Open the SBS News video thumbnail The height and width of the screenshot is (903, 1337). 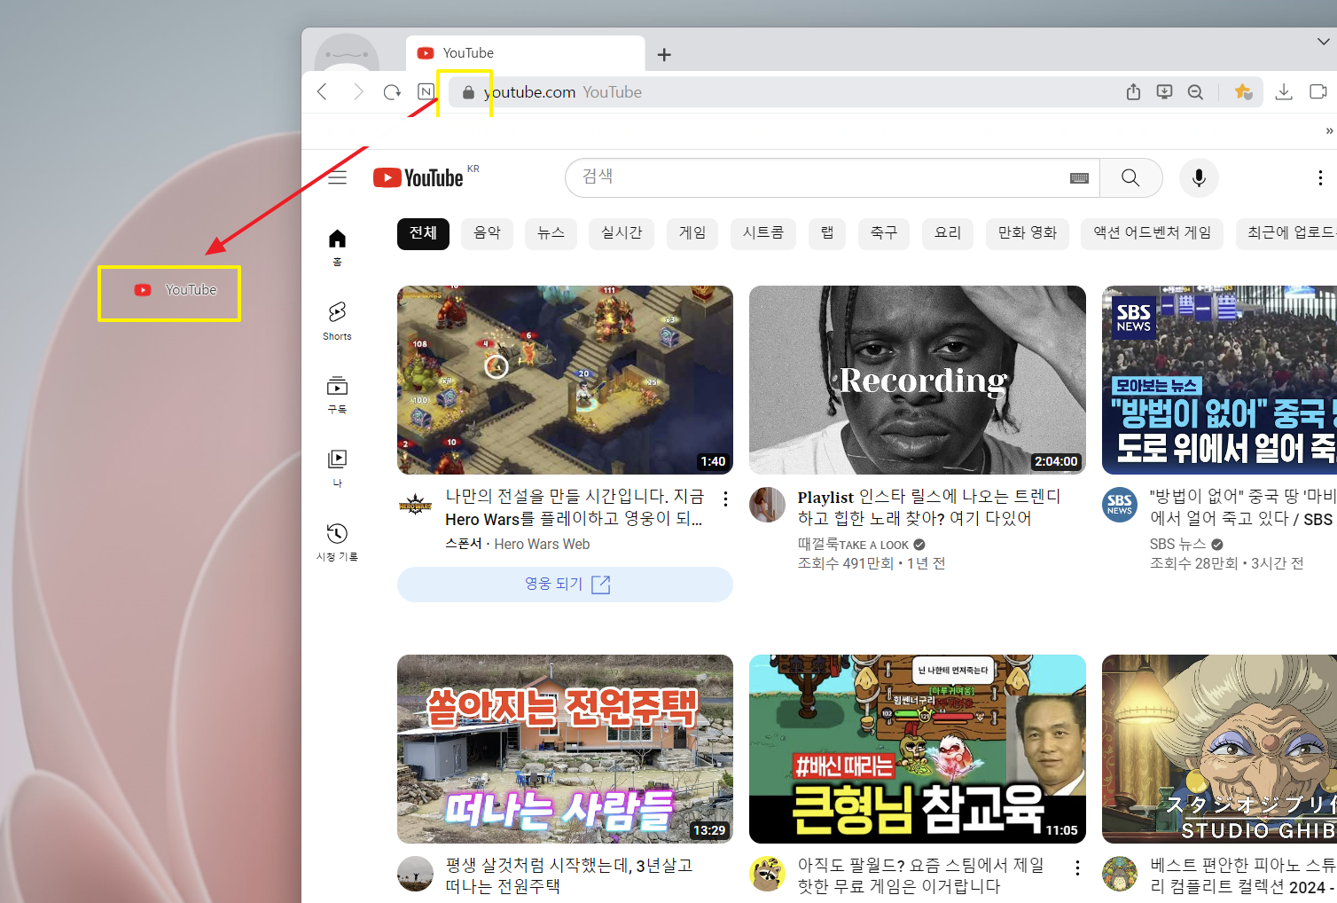point(1219,380)
